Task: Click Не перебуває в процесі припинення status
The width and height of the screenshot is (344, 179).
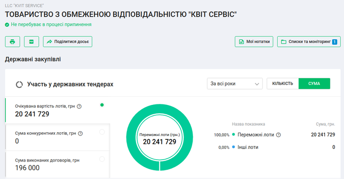Action: pos(51,25)
